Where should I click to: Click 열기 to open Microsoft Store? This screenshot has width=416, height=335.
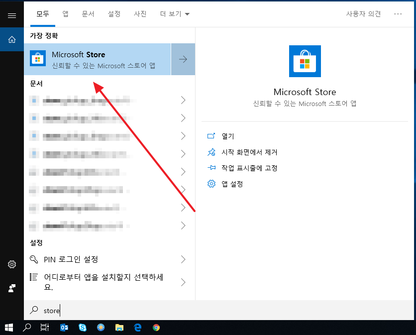227,136
